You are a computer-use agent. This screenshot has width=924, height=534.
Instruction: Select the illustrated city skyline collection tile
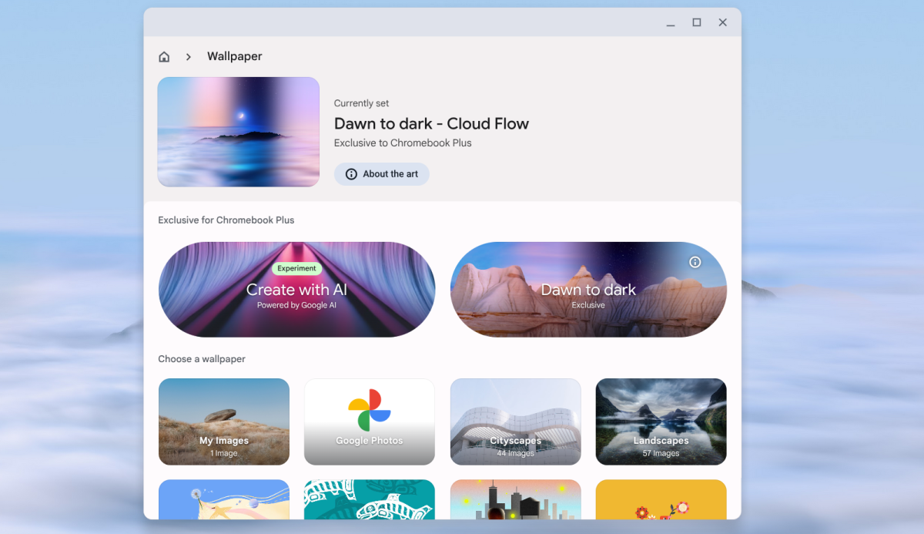(x=516, y=499)
